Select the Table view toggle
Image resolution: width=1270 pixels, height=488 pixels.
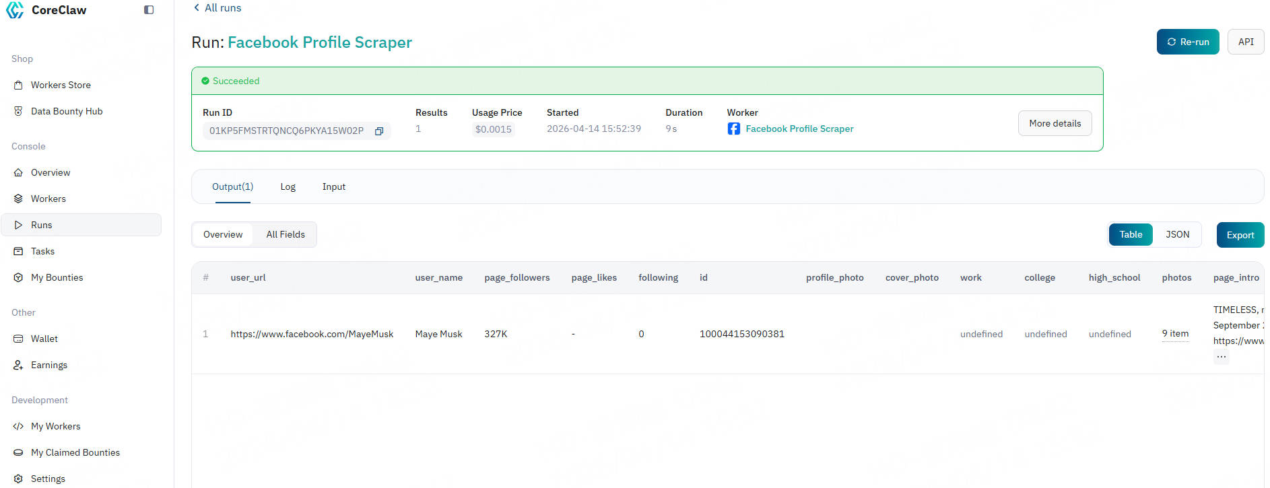pos(1131,234)
